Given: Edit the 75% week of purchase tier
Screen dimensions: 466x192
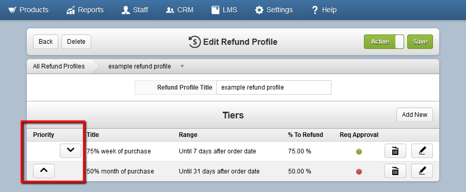Looking at the screenshot, I should [422, 151].
